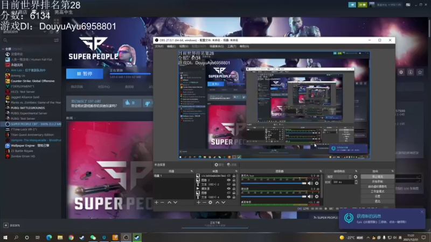Dismiss the Epic notification popup
This screenshot has width=431, height=242.
pos(422,212)
